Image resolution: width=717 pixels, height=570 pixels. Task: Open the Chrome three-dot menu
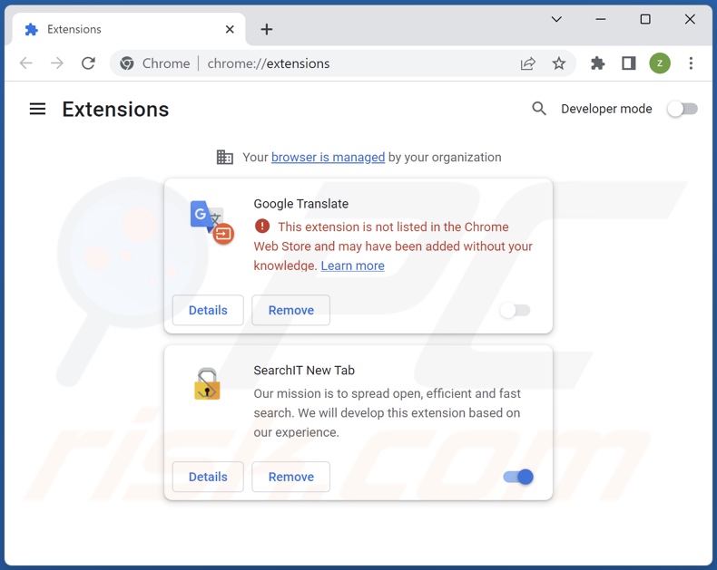[691, 63]
